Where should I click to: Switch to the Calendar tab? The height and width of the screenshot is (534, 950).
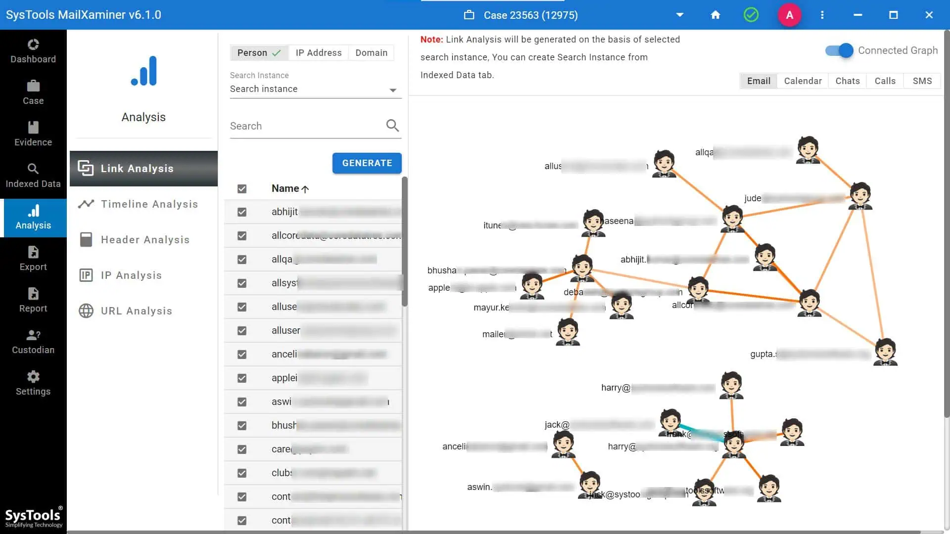pos(803,81)
